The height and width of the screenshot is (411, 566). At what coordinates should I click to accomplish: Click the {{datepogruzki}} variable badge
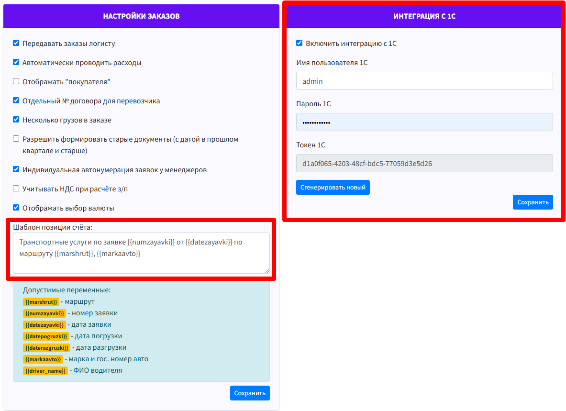(46, 336)
